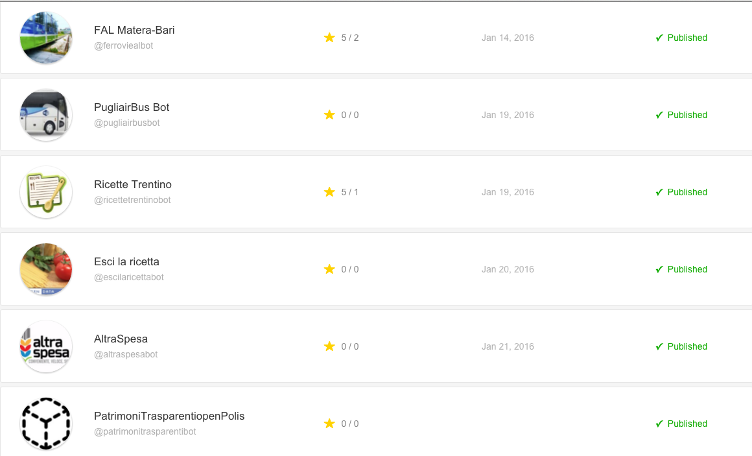Screen dimensions: 752x456
Task: Click the AltraSpesa logo icon
Action: coord(46,346)
